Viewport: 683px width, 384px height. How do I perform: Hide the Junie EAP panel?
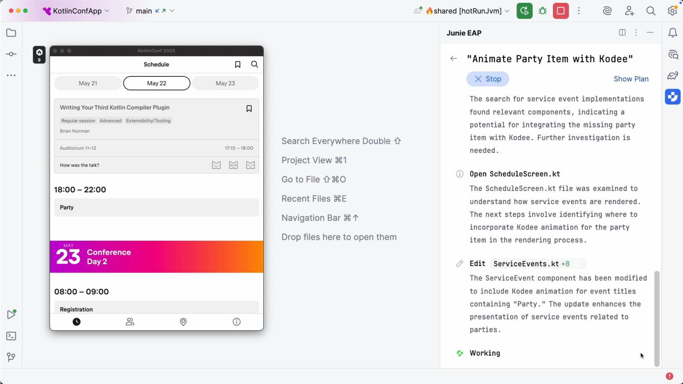pos(650,33)
